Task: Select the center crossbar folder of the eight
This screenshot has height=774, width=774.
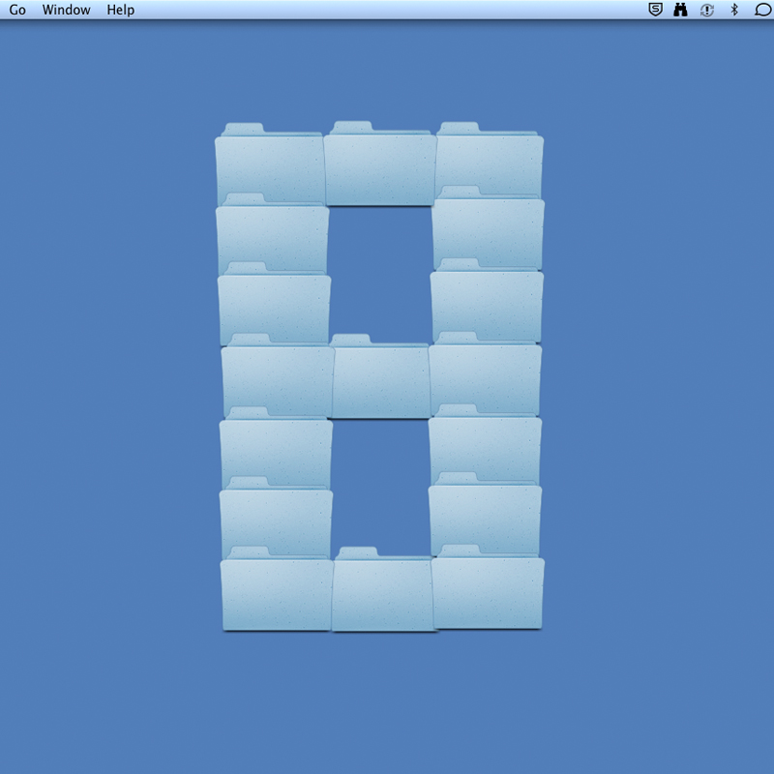Action: pyautogui.click(x=380, y=376)
